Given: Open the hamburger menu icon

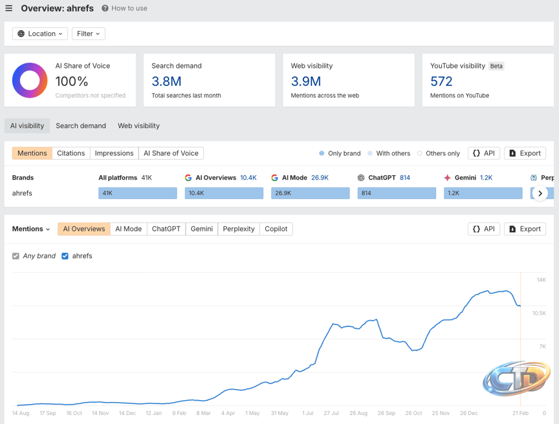Looking at the screenshot, I should pyautogui.click(x=9, y=8).
